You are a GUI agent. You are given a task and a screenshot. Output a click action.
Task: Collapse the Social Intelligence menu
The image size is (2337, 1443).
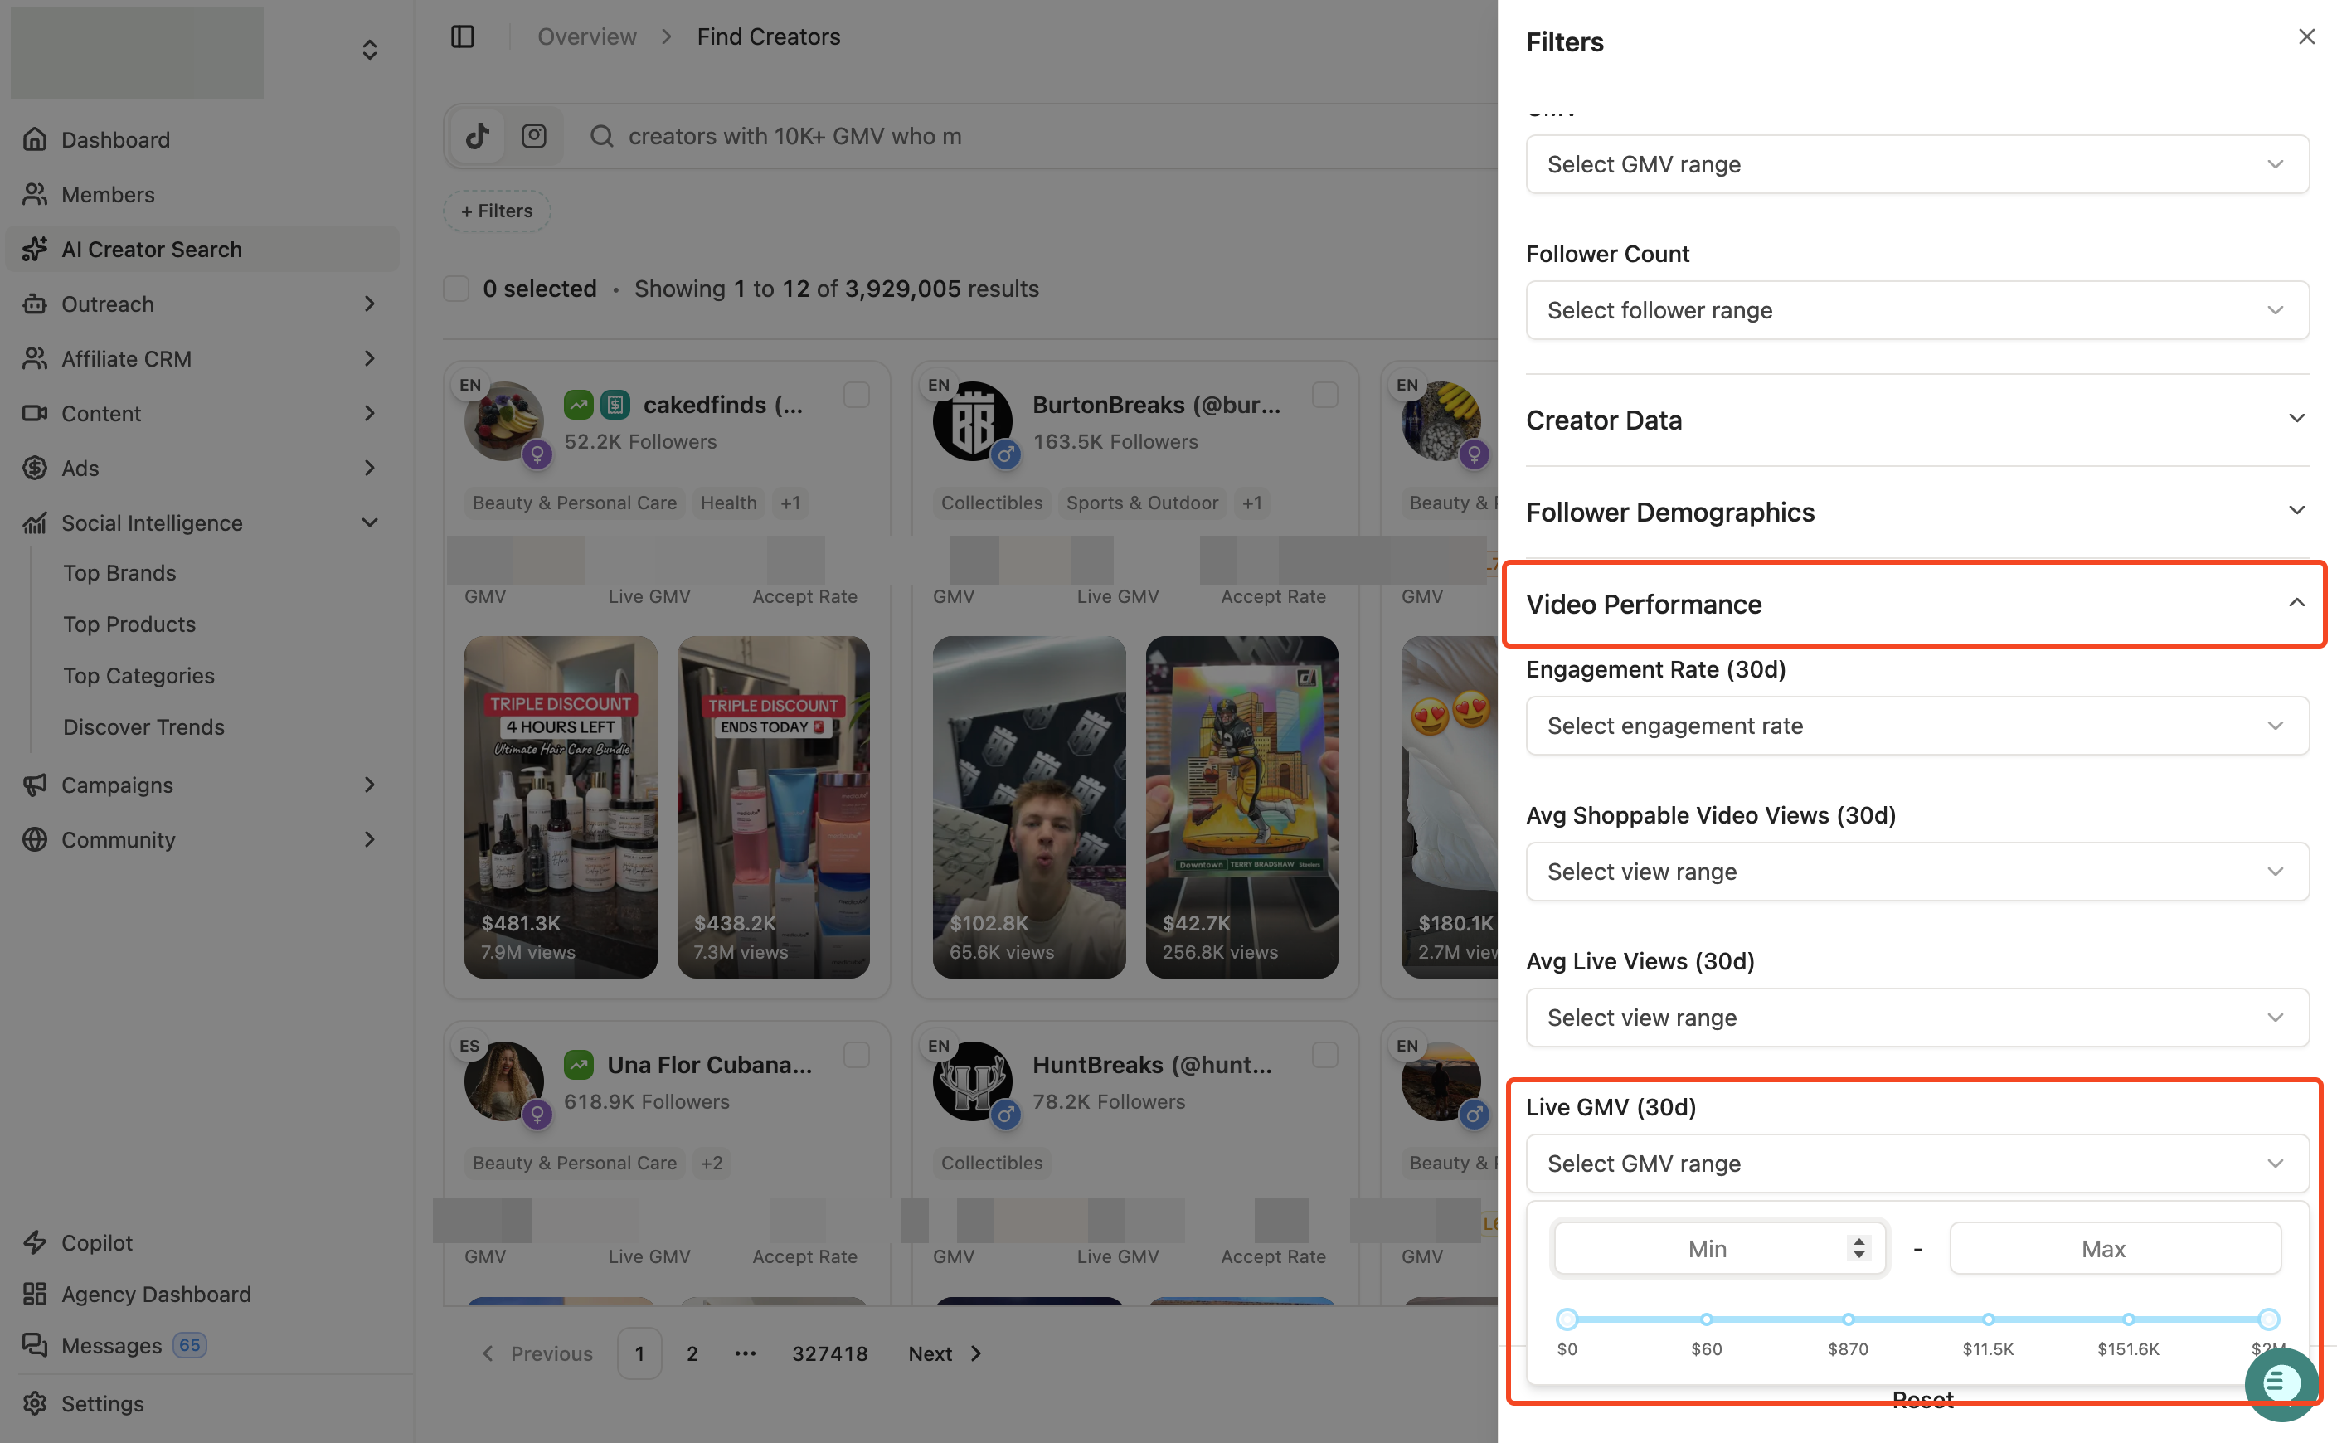(369, 523)
